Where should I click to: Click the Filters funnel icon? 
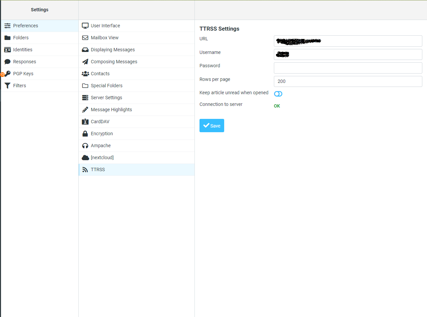[x=7, y=86]
